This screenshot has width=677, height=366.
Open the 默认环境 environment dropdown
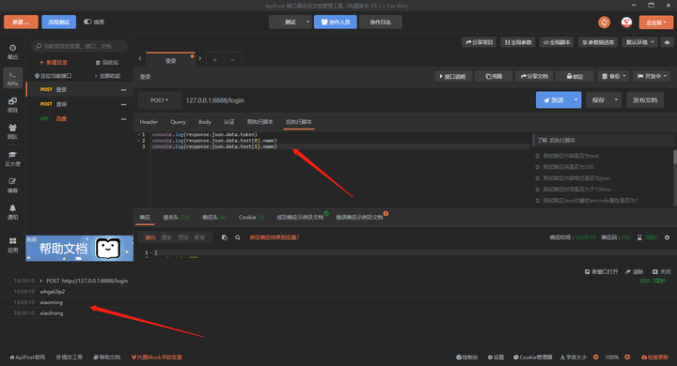tap(640, 42)
